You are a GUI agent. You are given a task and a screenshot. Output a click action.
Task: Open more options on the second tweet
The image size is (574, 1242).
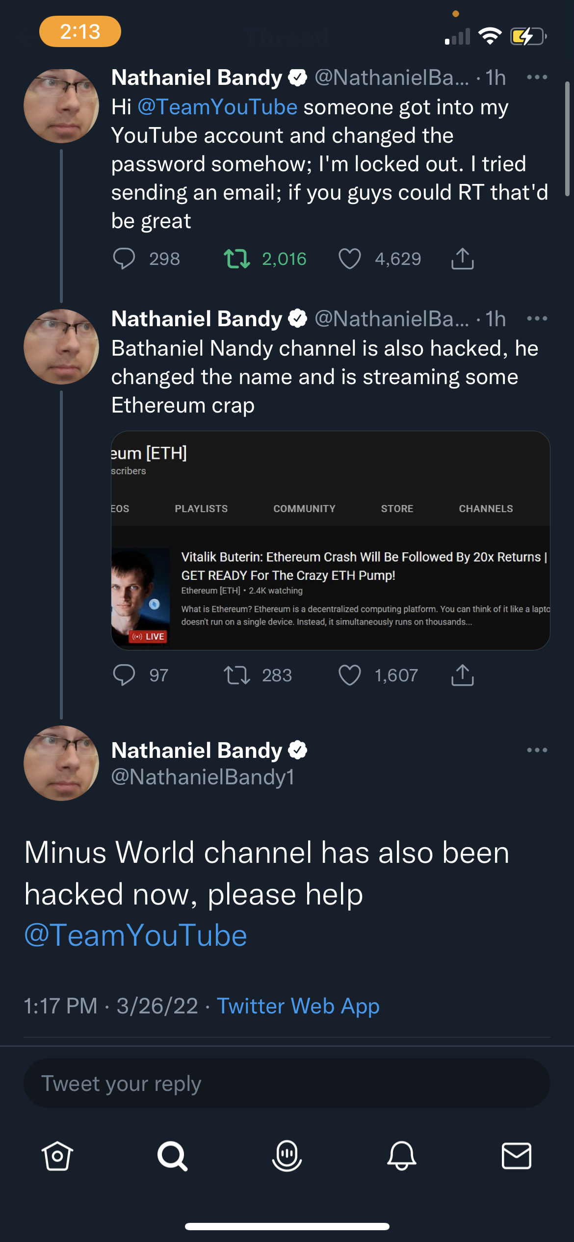pos(537,318)
